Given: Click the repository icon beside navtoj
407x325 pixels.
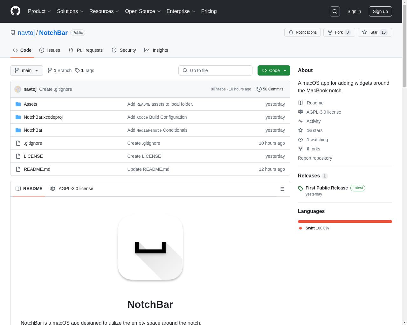Looking at the screenshot, I should (x=13, y=33).
